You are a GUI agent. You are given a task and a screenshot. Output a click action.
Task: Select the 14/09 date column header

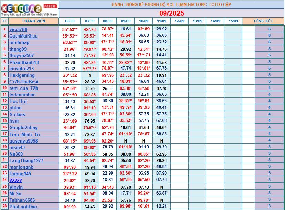215,21
